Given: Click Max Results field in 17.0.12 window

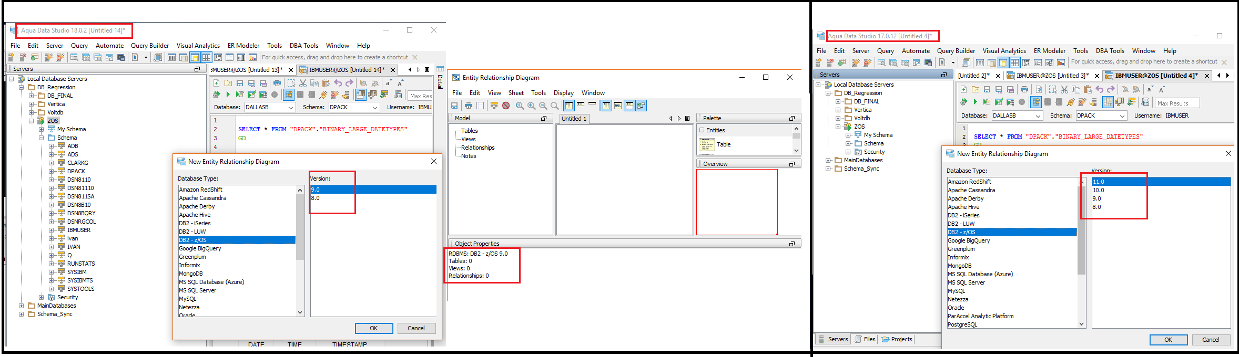Looking at the screenshot, I should tap(1177, 103).
